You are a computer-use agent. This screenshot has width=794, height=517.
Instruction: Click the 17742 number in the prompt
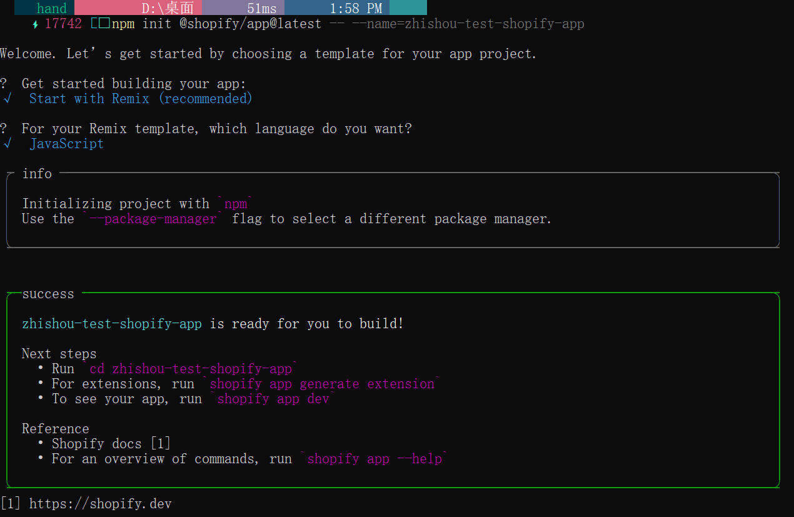(63, 24)
